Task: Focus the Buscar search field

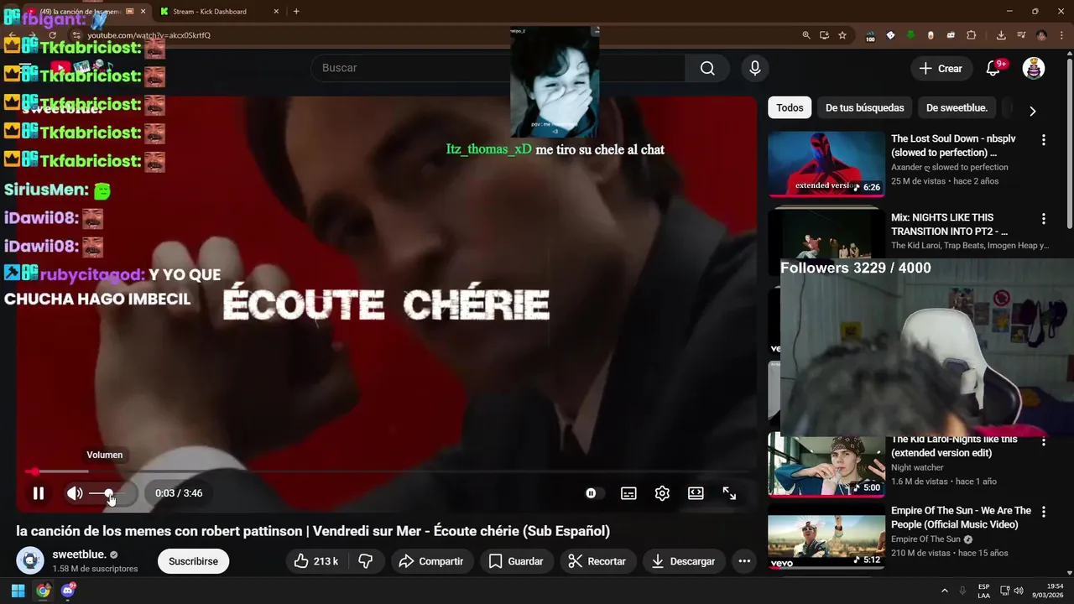Action: pos(498,68)
